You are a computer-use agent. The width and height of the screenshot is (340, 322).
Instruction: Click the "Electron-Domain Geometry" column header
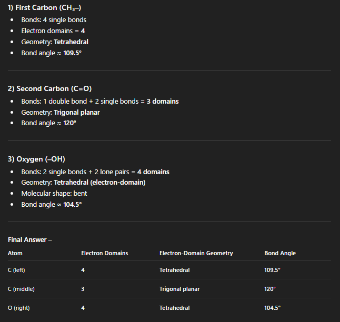click(196, 253)
